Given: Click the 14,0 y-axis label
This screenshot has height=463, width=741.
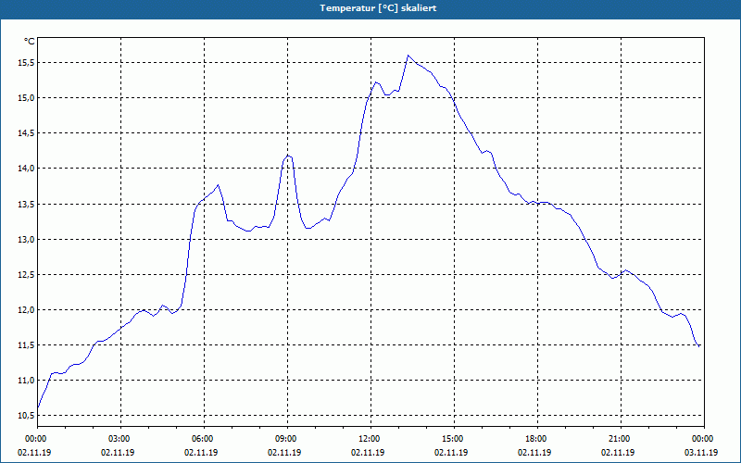Looking at the screenshot, I should click(24, 169).
